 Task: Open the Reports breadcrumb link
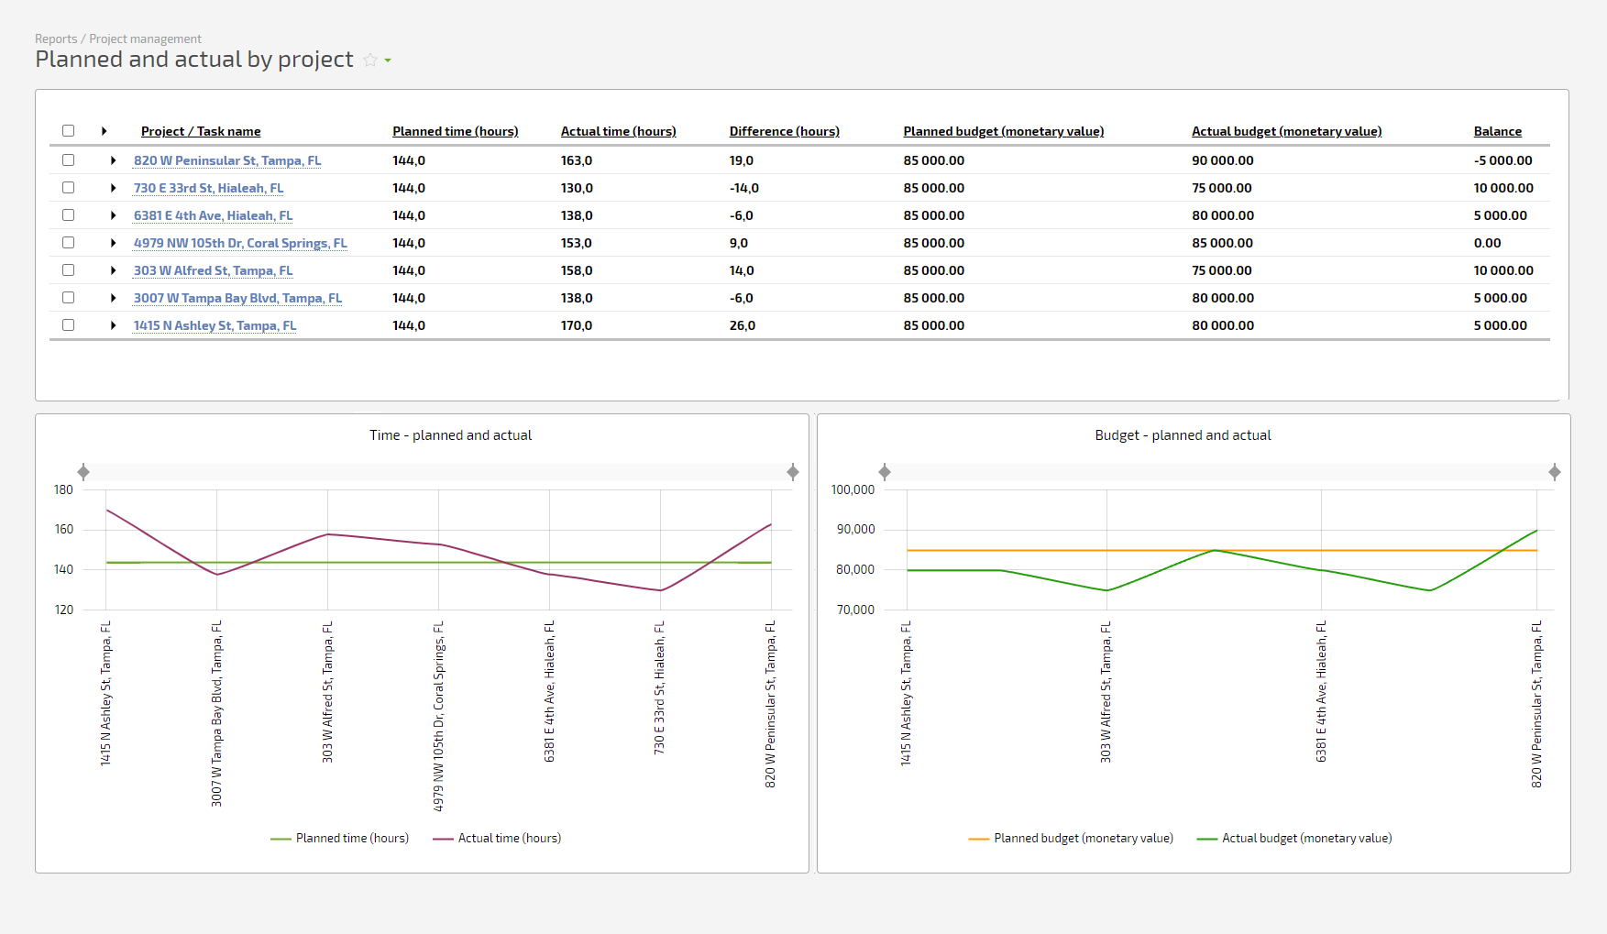56,38
